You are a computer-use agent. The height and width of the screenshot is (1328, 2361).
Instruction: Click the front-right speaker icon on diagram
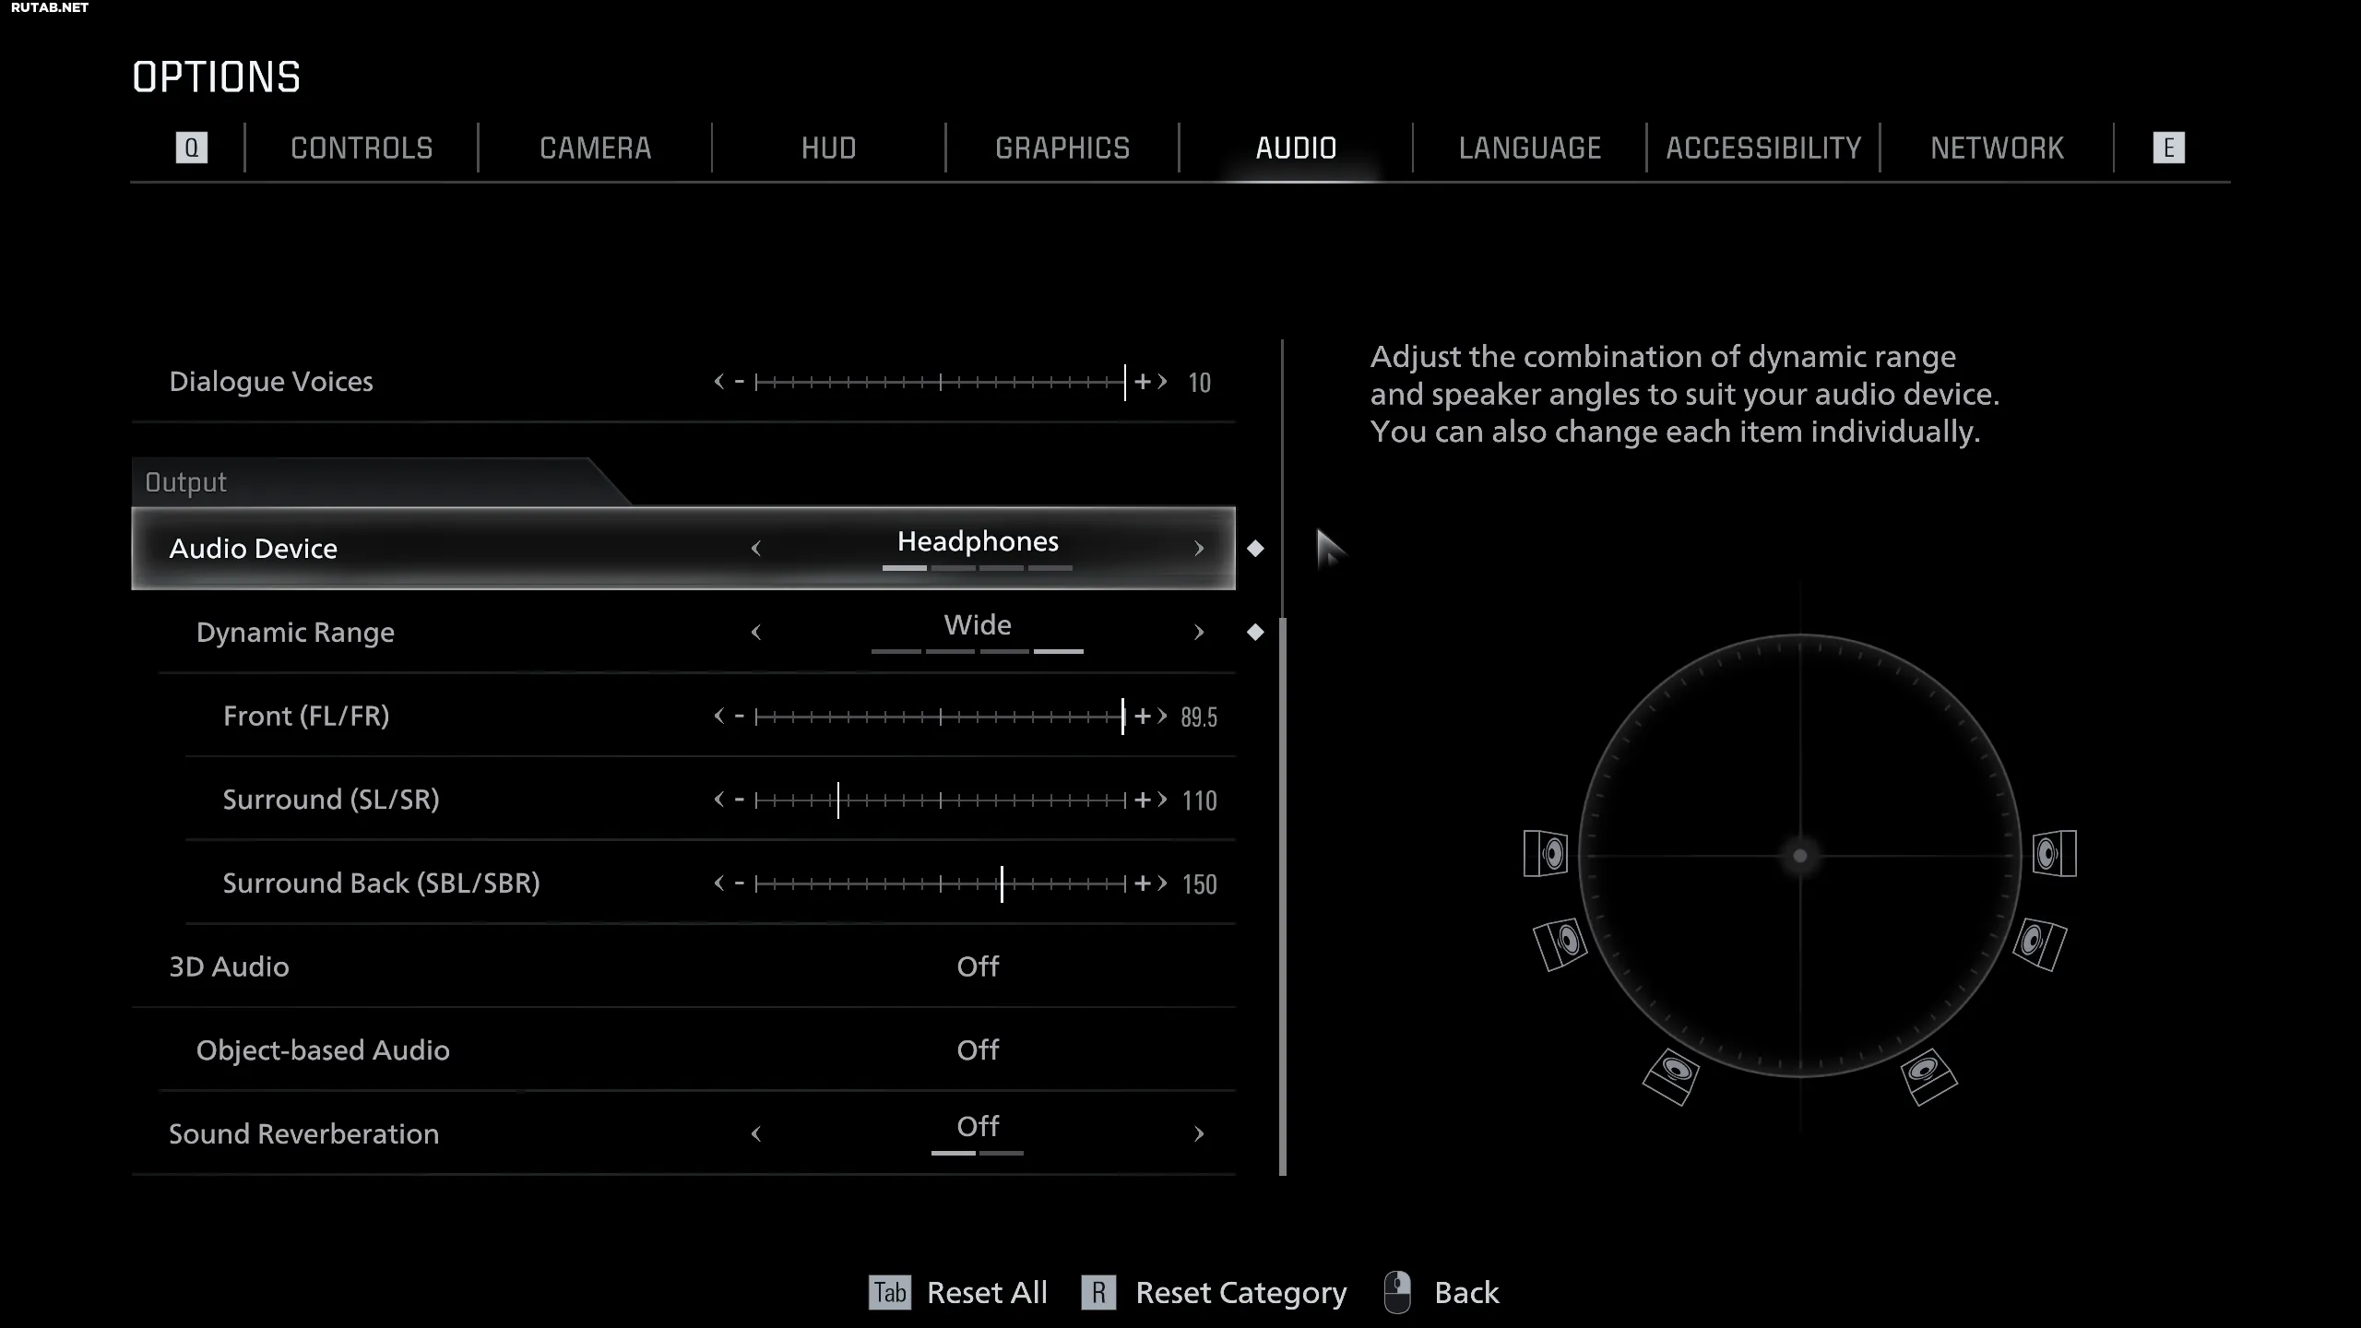click(2054, 853)
